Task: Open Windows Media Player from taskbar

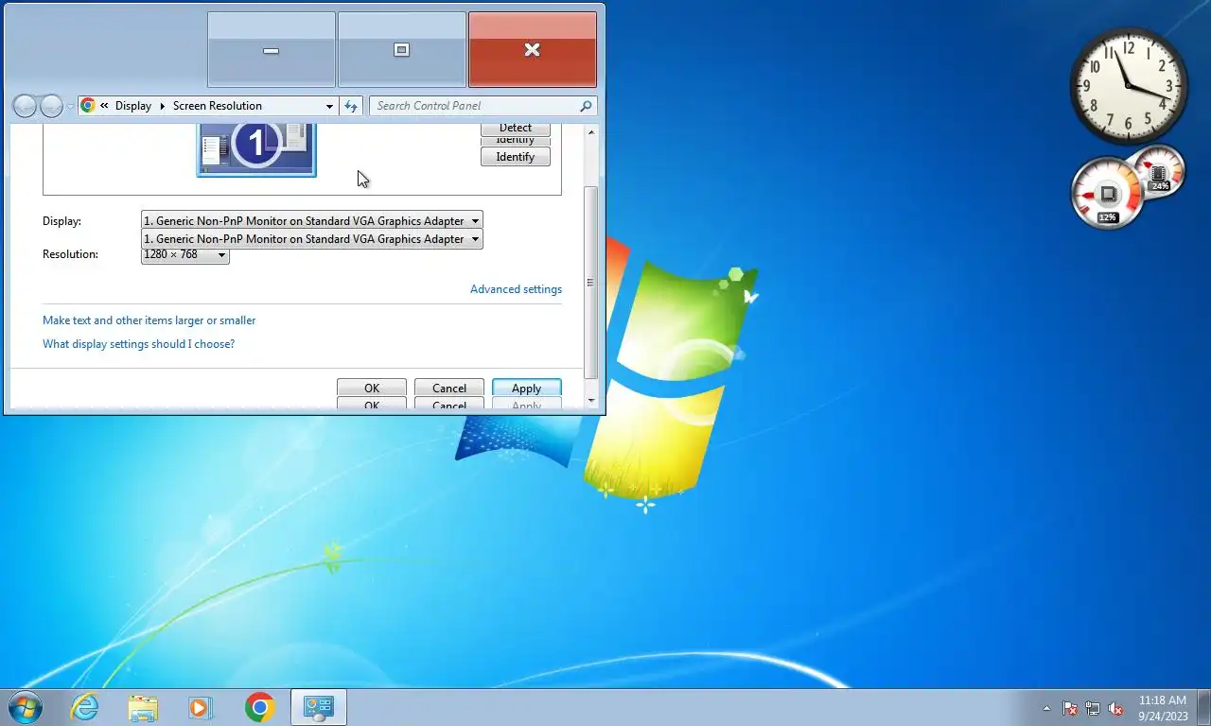Action: point(201,707)
